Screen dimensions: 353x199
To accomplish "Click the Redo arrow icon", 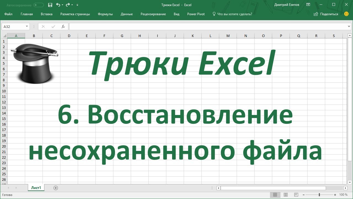I will [x=68, y=5].
